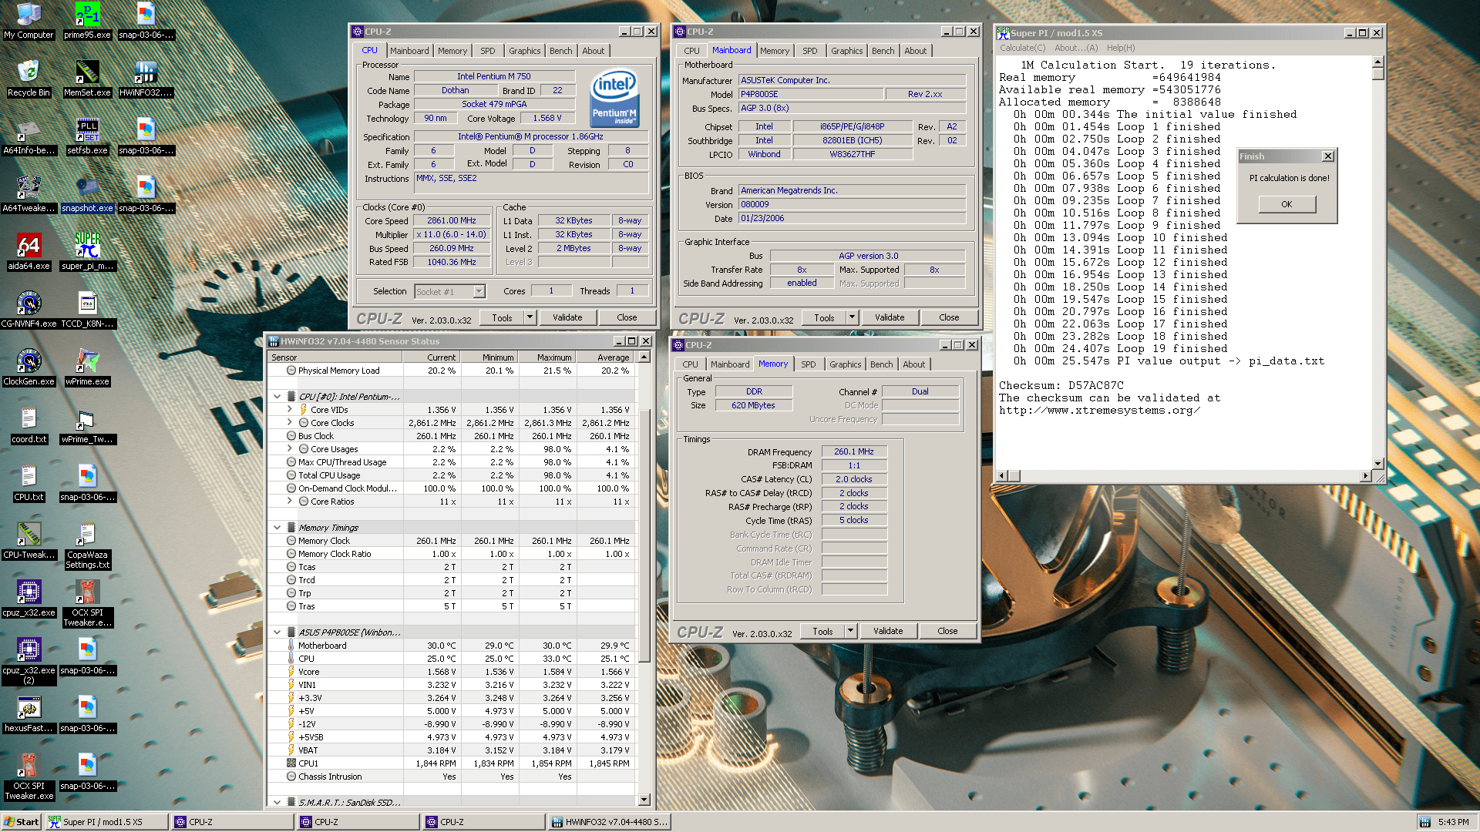The height and width of the screenshot is (832, 1480).
Task: Open Graphics tab in CPU-Z Memory window
Action: point(845,364)
